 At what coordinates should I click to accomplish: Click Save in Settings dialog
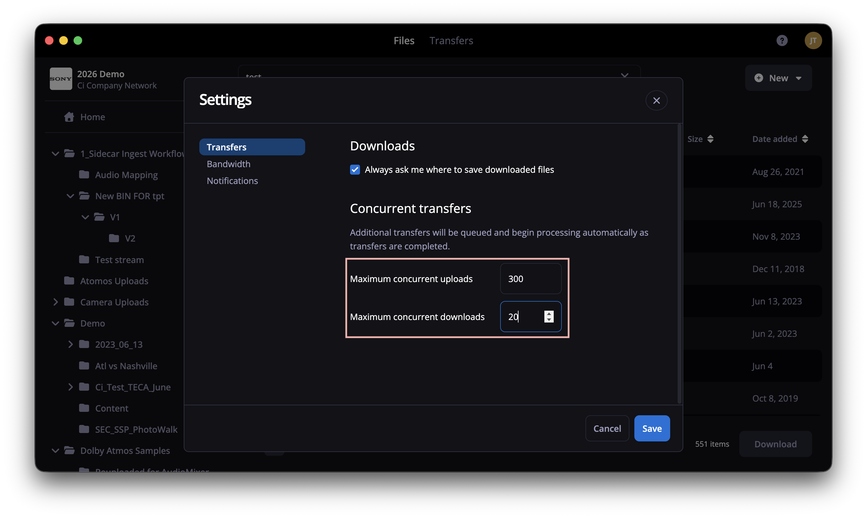pos(651,428)
